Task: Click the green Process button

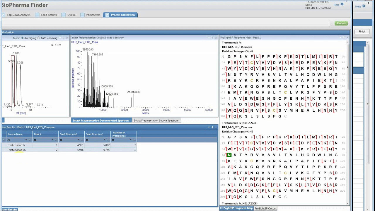Action: coord(341,23)
